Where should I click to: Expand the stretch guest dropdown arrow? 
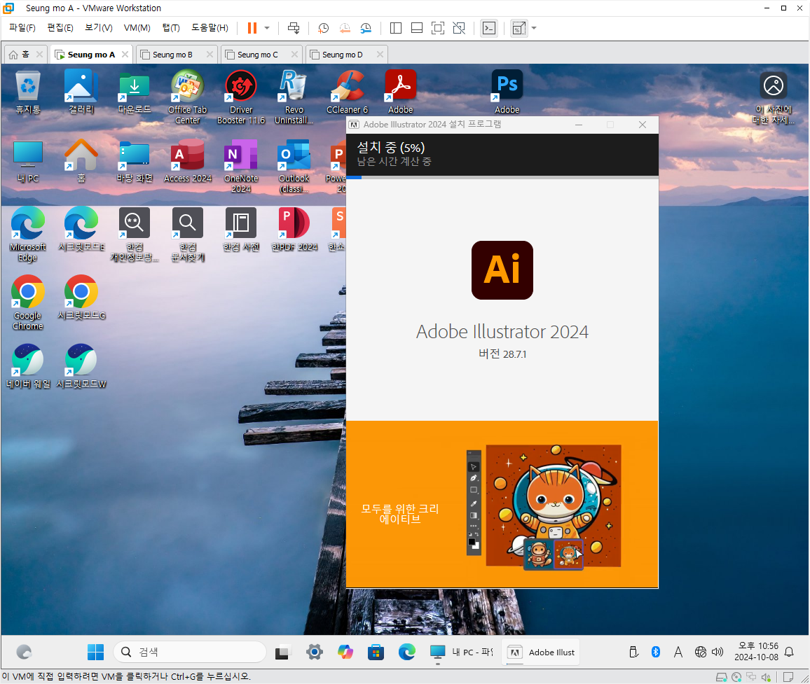[534, 28]
